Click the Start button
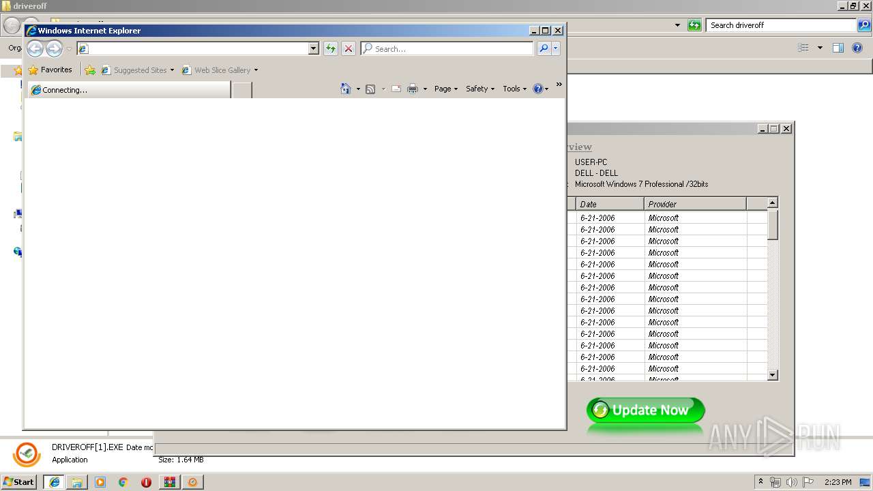Viewport: 873px width, 491px height. (18, 482)
